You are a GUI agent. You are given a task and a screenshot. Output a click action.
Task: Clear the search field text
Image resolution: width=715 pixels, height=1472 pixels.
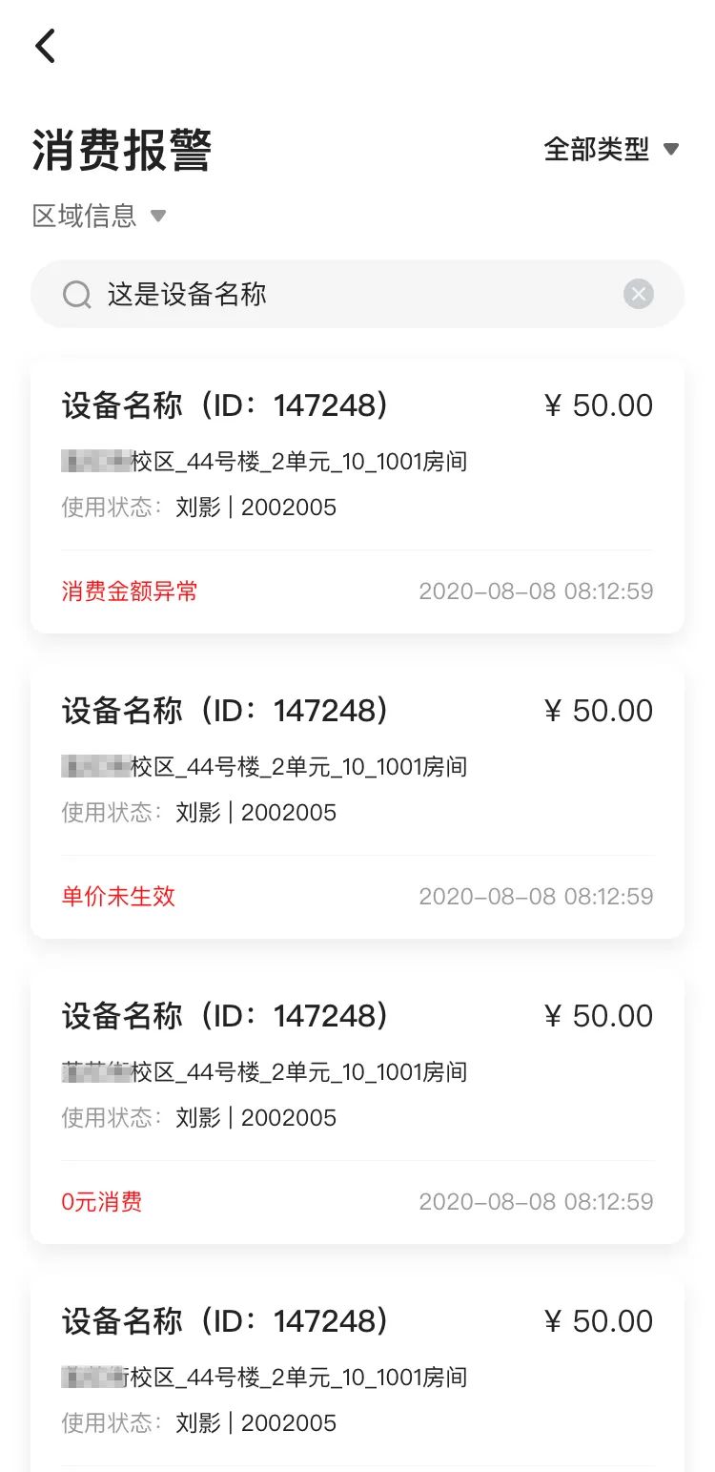638,295
